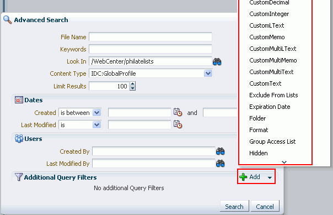The height and width of the screenshot is (215, 333).
Task: Click the Look In path field
Action: click(x=151, y=61)
